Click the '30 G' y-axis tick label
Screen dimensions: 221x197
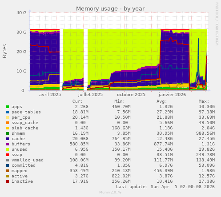21,32
